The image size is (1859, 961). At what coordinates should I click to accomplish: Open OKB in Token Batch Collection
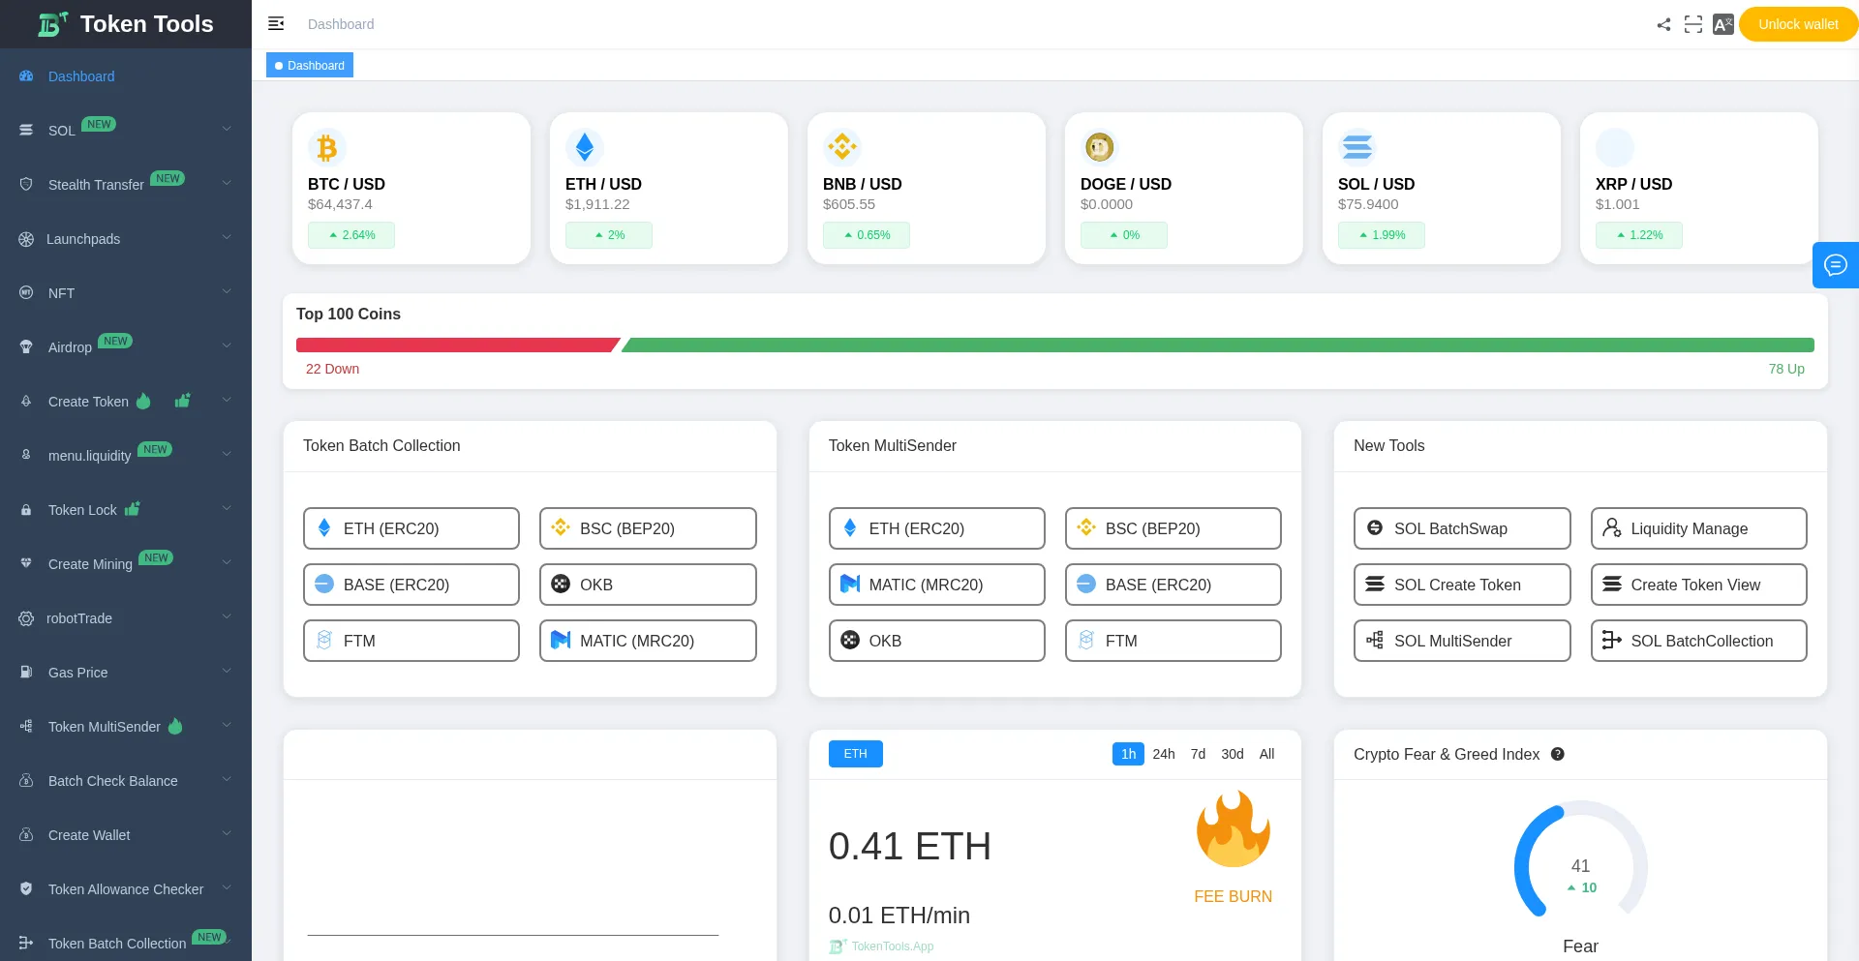[x=648, y=585]
